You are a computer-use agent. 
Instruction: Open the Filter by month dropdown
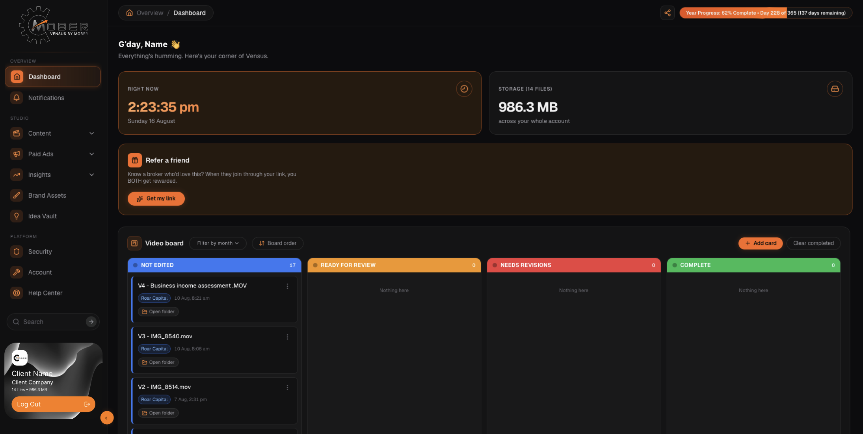click(218, 243)
